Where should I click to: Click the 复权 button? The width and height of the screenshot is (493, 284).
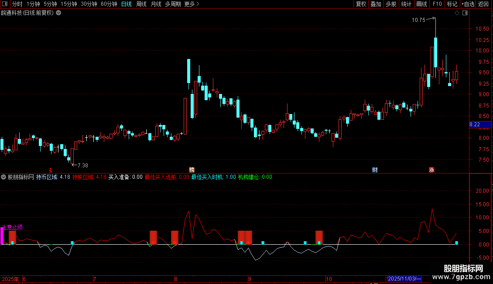[x=361, y=4]
